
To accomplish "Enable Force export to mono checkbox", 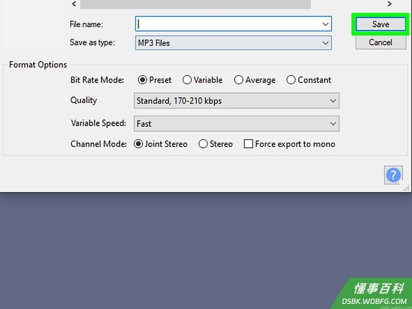I will click(290, 144).
